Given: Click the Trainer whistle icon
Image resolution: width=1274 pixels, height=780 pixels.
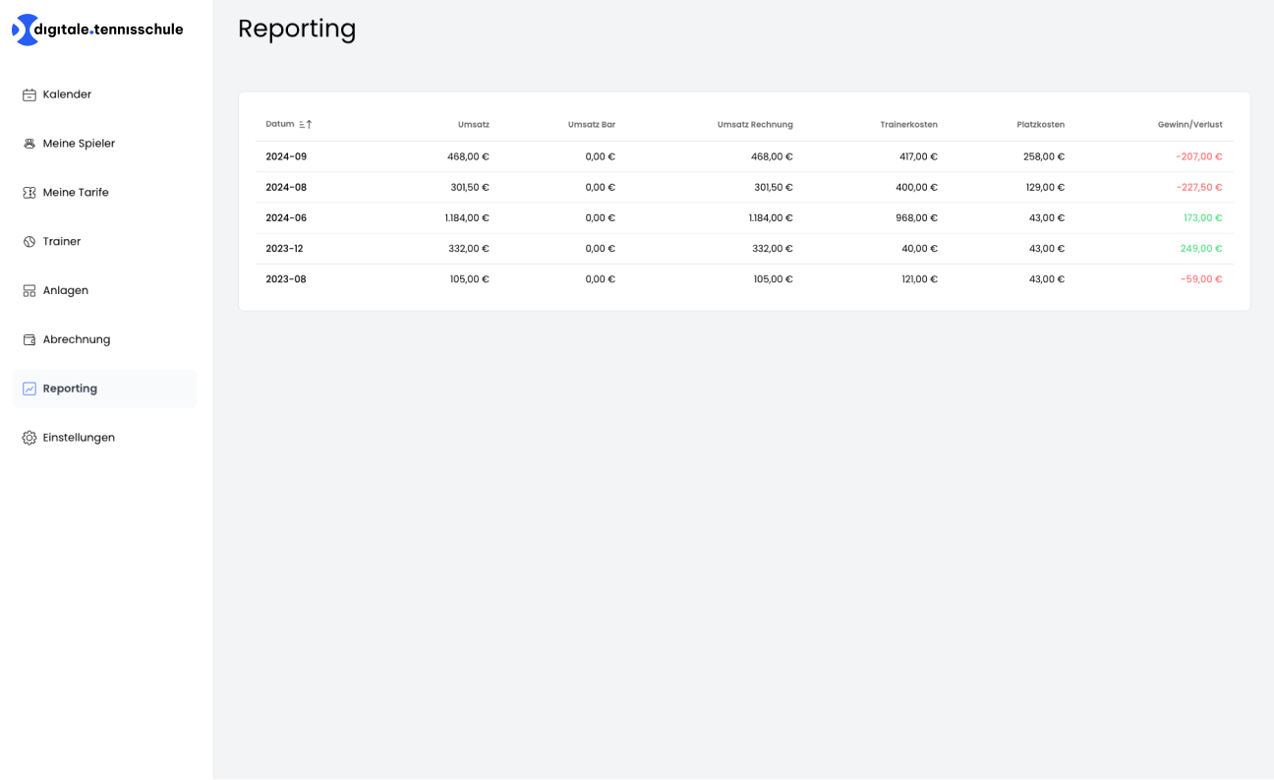Looking at the screenshot, I should point(29,241).
